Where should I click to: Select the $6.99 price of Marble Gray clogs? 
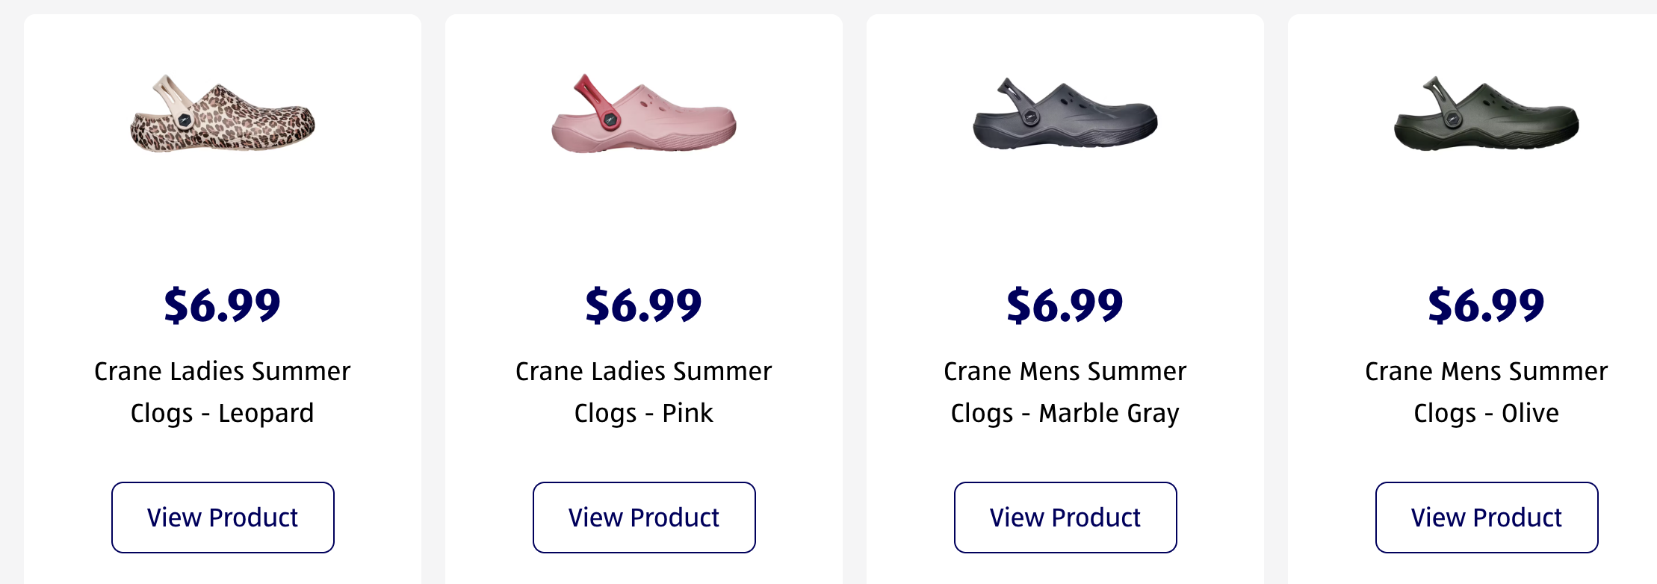pos(1065,305)
